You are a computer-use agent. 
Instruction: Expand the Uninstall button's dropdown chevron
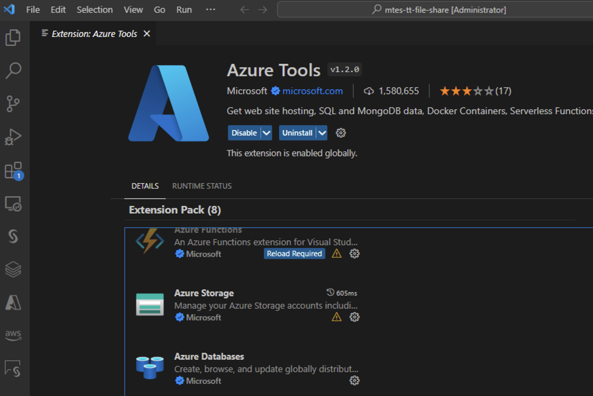[x=322, y=133]
